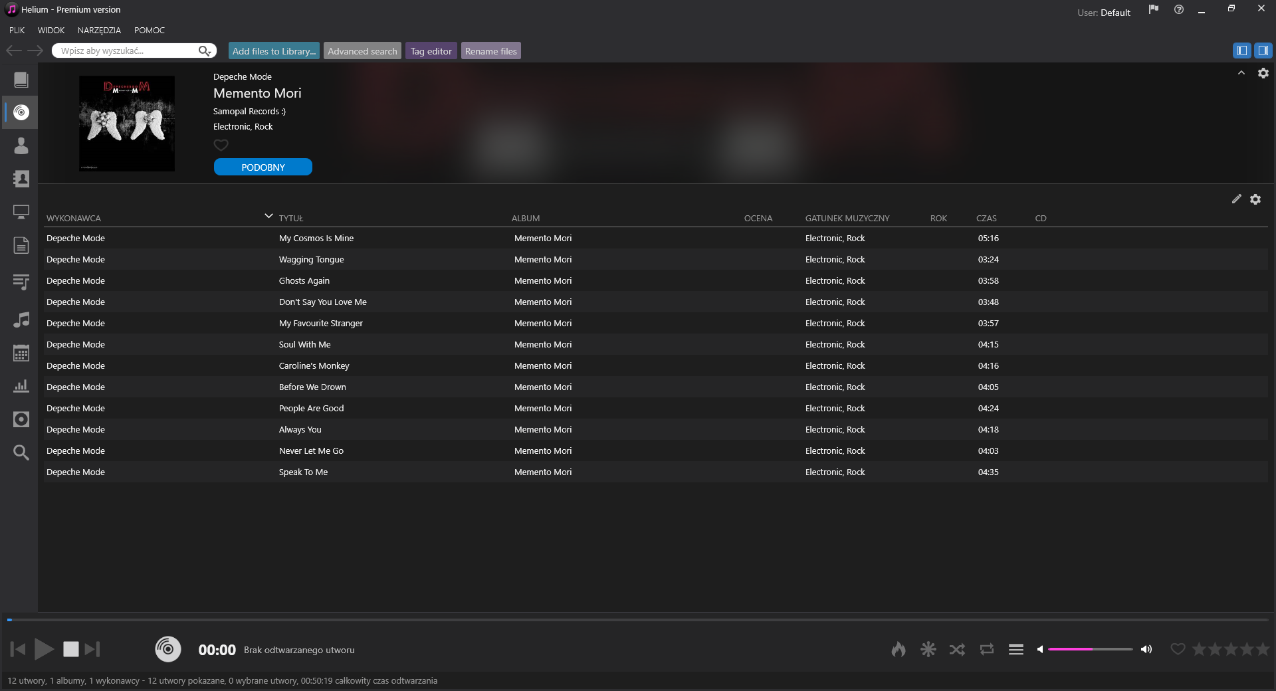This screenshot has width=1276, height=691.
Task: Open the Library view in sidebar
Action: pos(21,80)
